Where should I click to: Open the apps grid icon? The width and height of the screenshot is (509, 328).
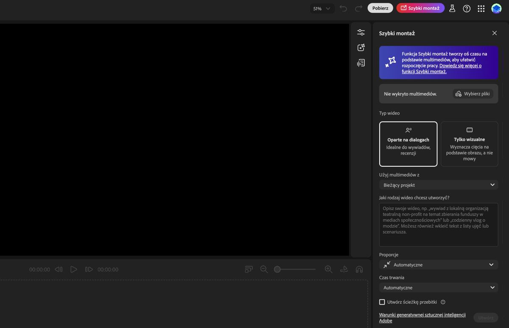(481, 8)
